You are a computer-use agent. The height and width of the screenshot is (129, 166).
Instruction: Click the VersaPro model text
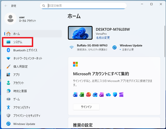[x=101, y=34]
